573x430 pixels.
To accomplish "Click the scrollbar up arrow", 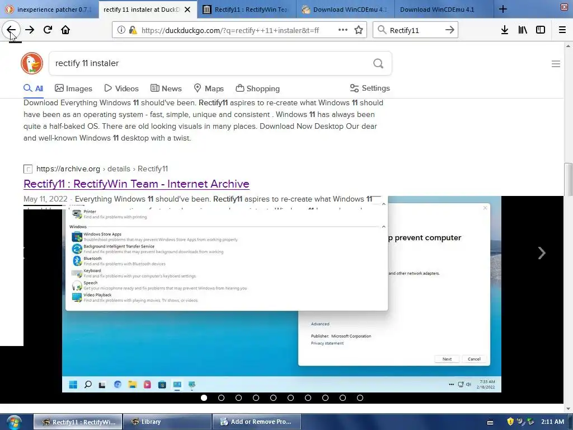I will tap(568, 46).
